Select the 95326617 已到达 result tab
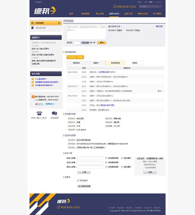The height and width of the screenshot is (215, 195). point(76,57)
